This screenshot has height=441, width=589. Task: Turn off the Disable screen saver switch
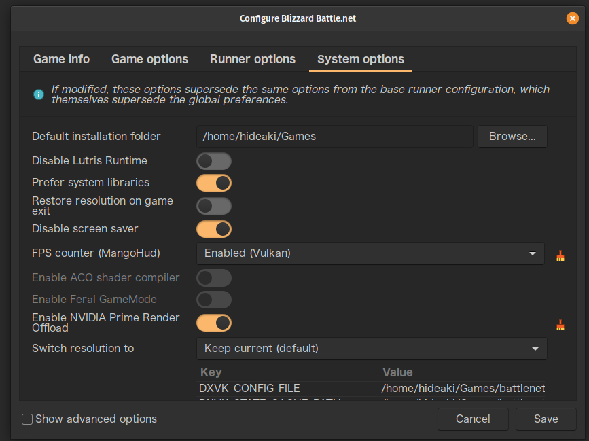(x=214, y=229)
